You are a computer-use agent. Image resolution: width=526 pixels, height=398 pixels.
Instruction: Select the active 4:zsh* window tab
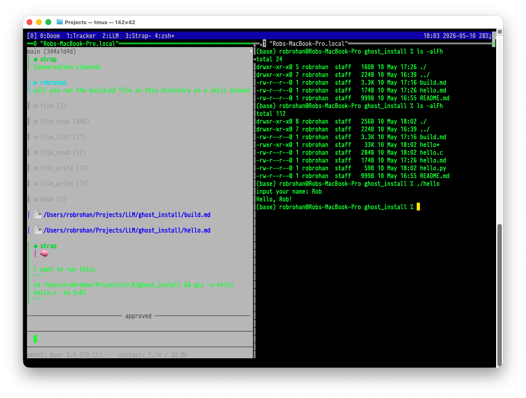165,36
